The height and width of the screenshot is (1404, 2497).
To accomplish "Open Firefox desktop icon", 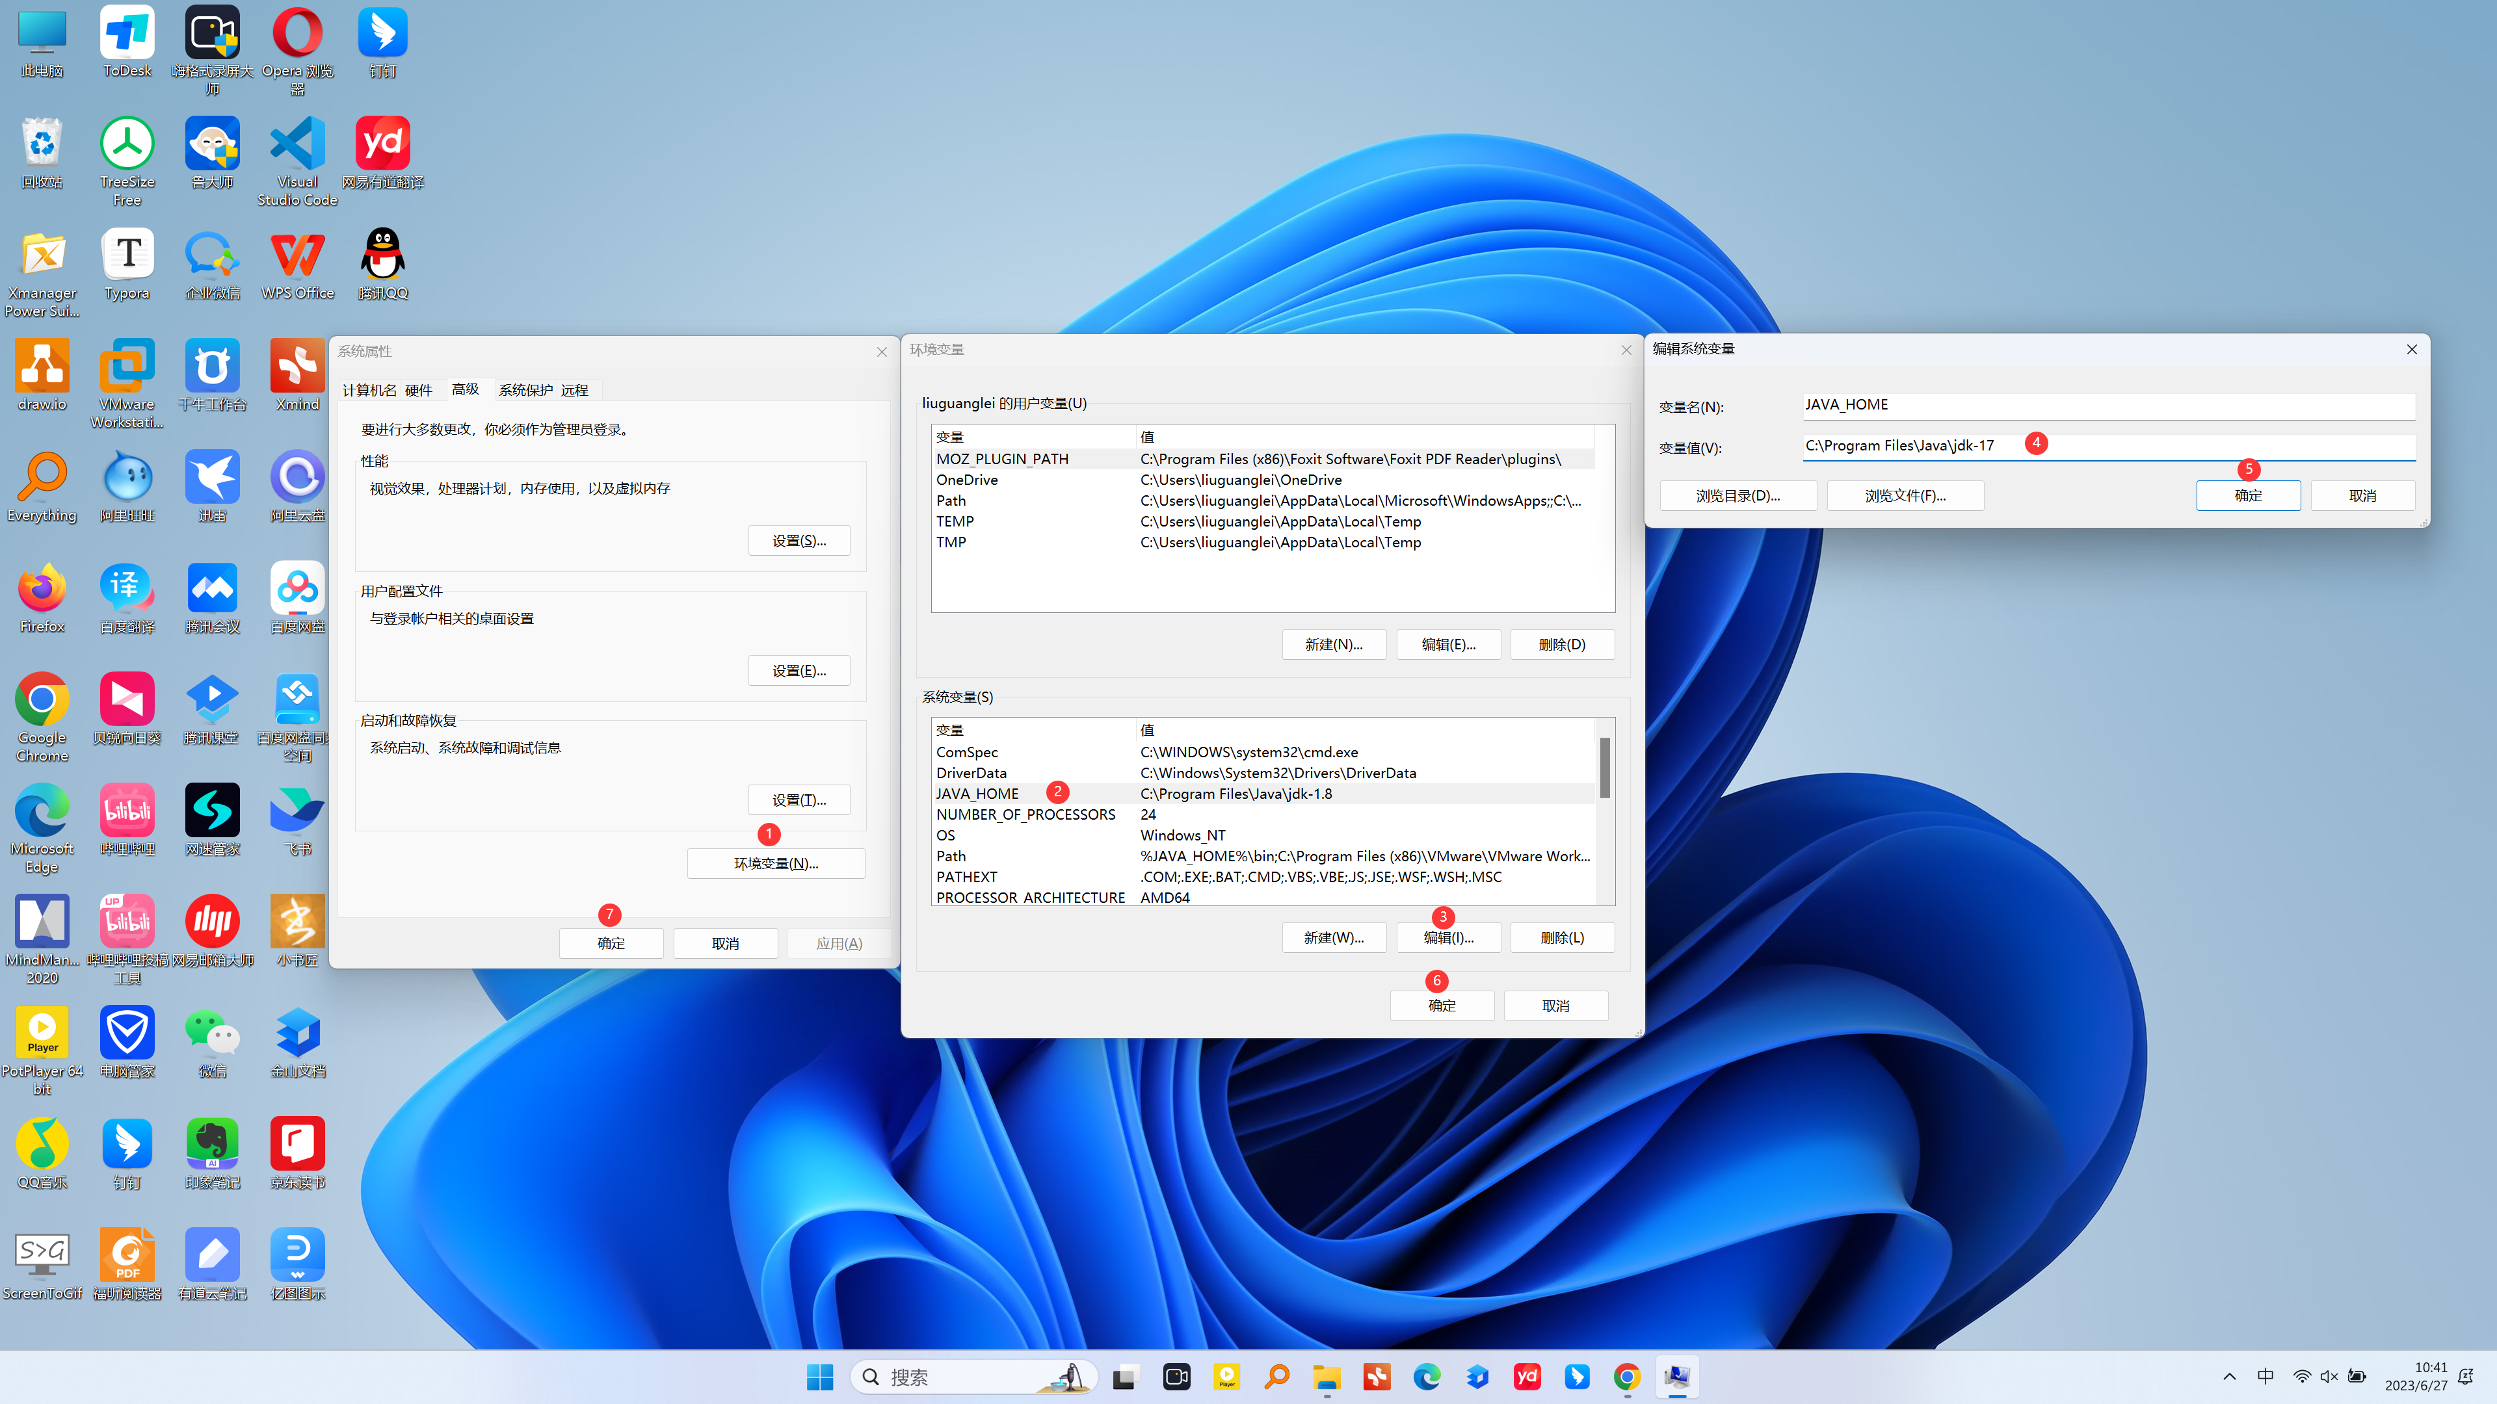I will (43, 599).
